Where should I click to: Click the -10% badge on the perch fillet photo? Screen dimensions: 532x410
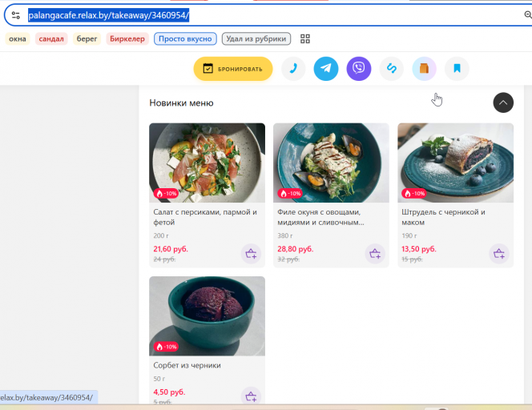290,193
